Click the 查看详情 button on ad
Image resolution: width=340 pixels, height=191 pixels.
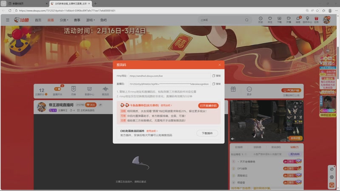295,138
